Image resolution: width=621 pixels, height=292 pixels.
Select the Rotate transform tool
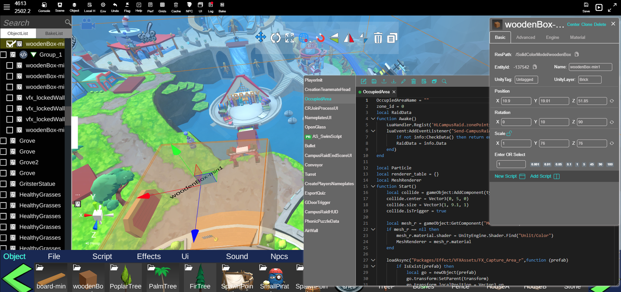click(275, 38)
